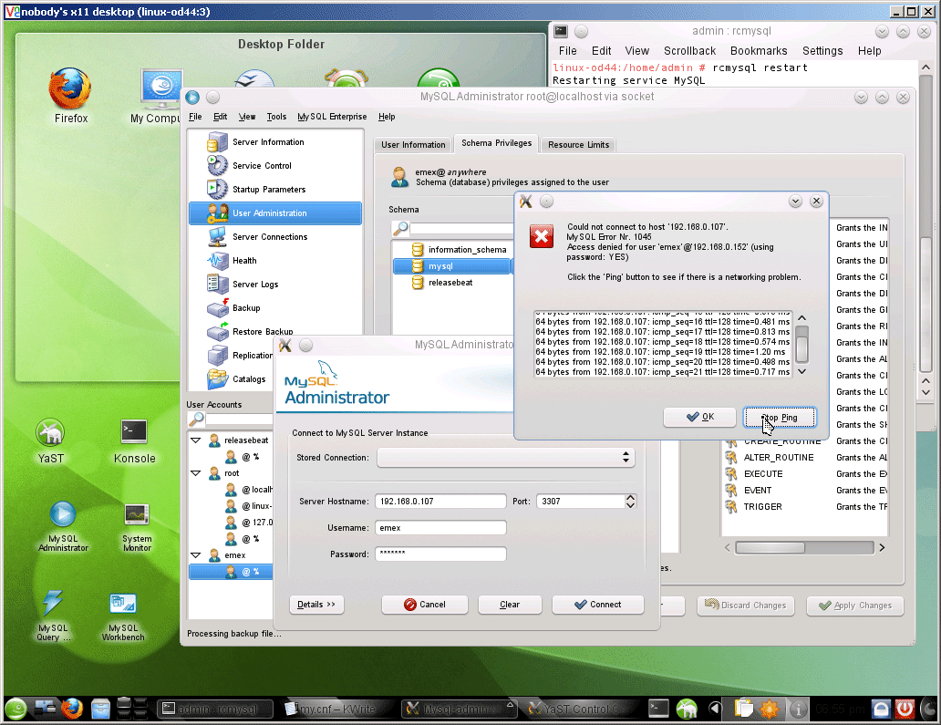Click Discard Changes button
This screenshot has height=725, width=941.
coord(745,606)
